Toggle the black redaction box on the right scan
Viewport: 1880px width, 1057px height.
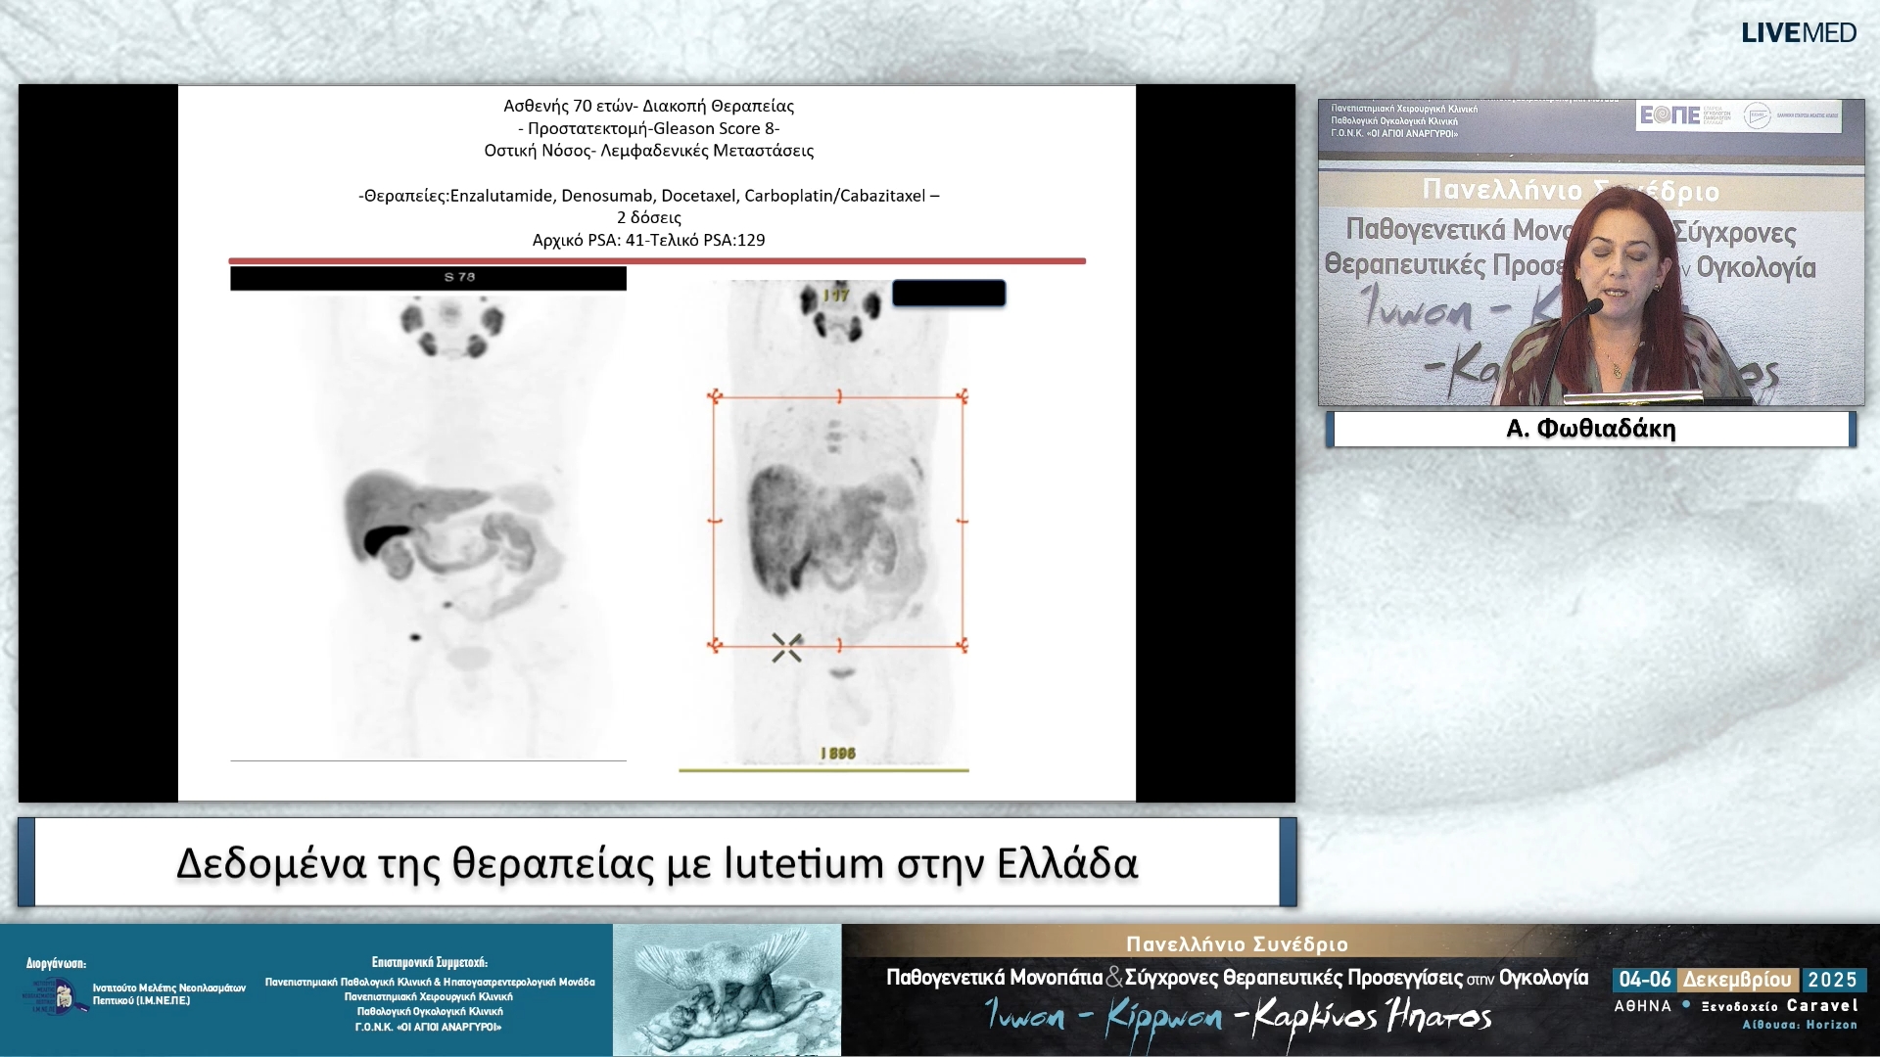coord(948,293)
